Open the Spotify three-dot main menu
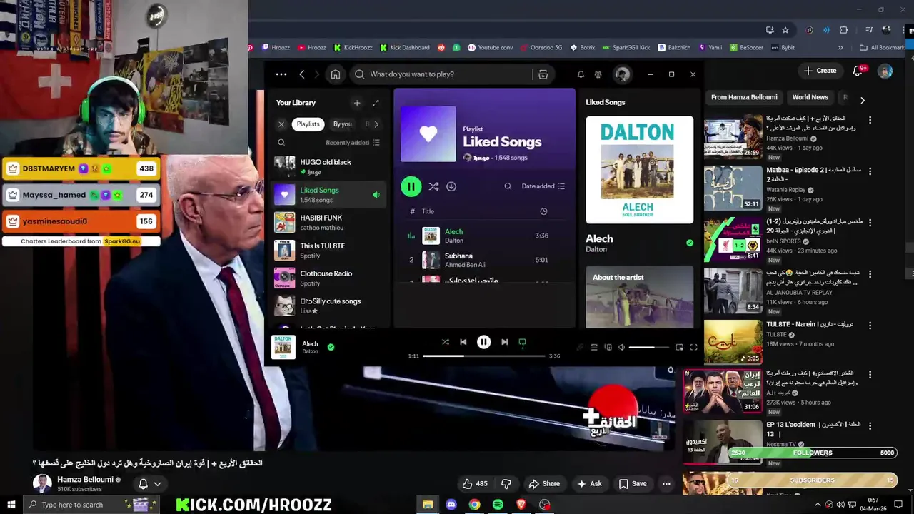This screenshot has height=514, width=914. 281,74
